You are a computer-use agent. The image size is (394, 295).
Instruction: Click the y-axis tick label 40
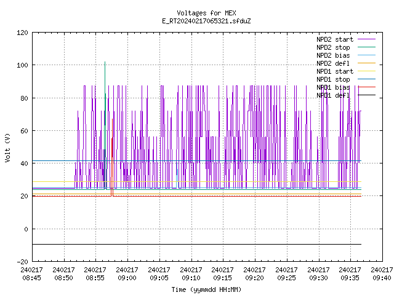[25, 164]
